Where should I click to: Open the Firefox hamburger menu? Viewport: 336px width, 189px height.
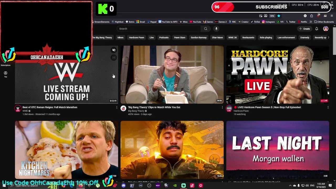coord(332,16)
